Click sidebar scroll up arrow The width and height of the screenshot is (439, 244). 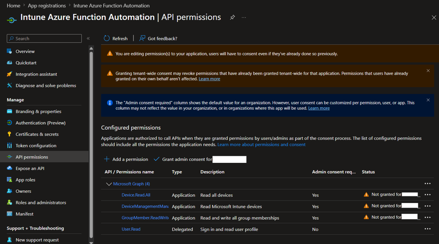91,49
